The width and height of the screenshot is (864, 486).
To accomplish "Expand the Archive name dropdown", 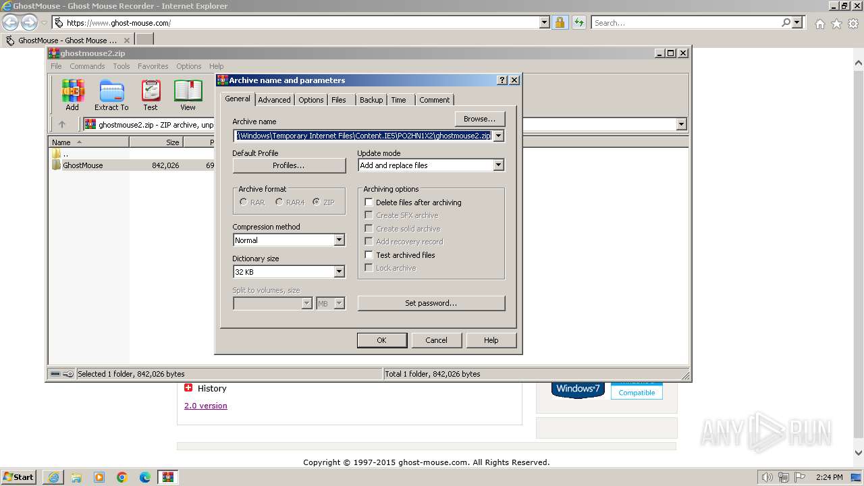I will point(498,136).
